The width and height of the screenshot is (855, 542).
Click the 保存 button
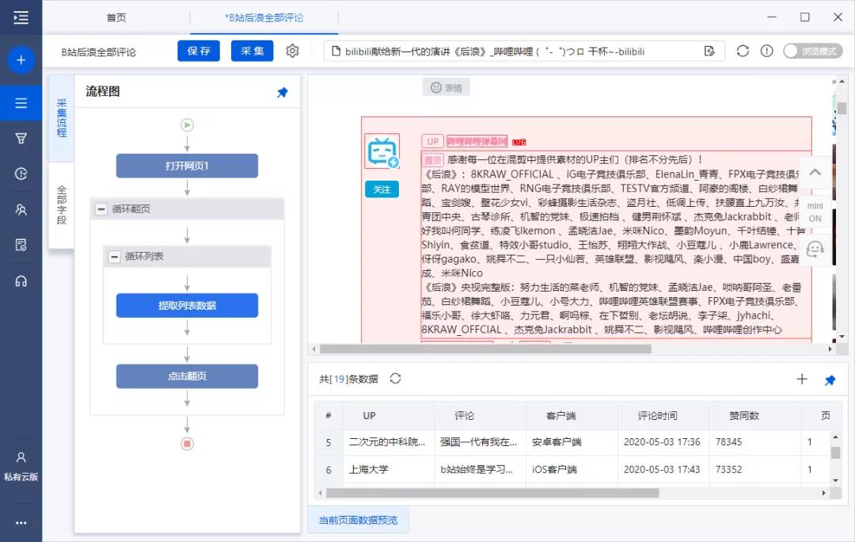point(199,51)
